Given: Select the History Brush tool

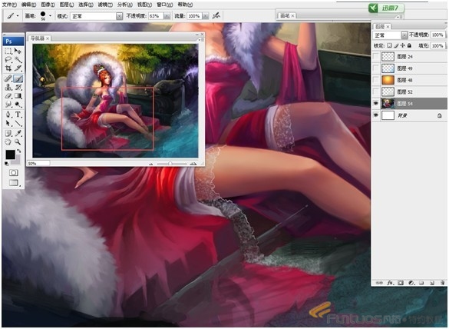Looking at the screenshot, I should [x=18, y=87].
